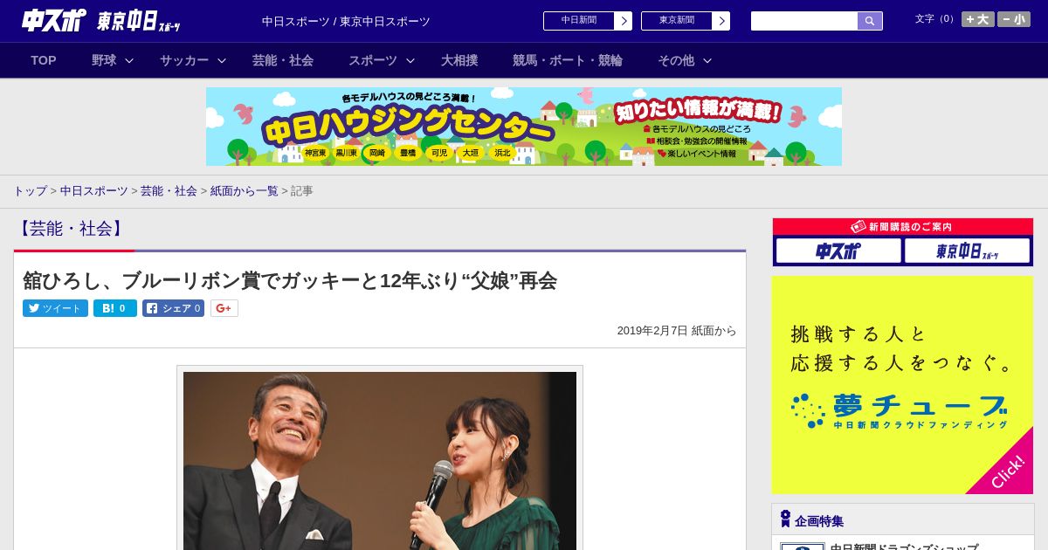Image resolution: width=1048 pixels, height=550 pixels.
Task: Open the 夢チューブ crowdfunding ad
Action: pyautogui.click(x=902, y=385)
